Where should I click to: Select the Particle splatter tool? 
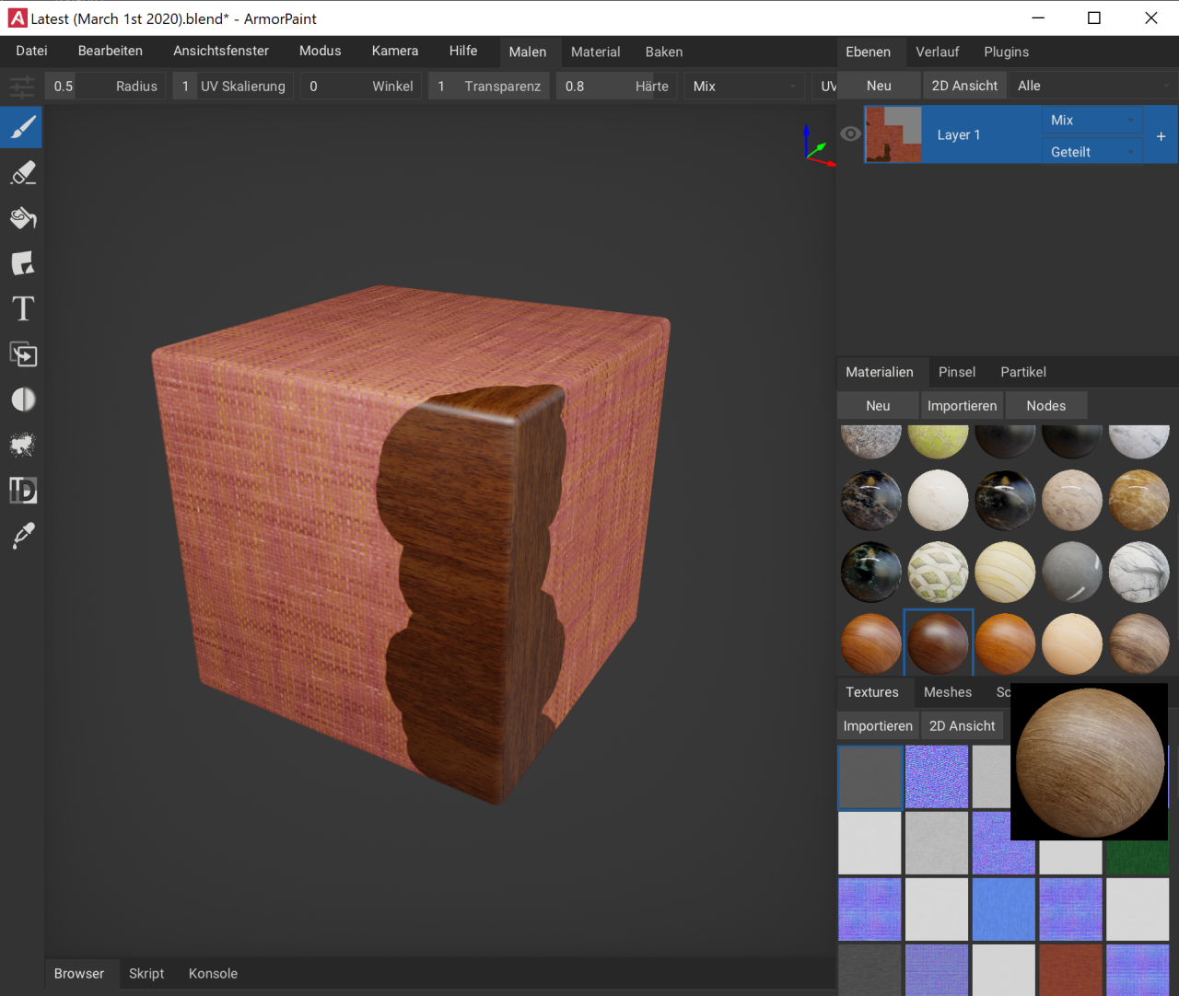23,446
